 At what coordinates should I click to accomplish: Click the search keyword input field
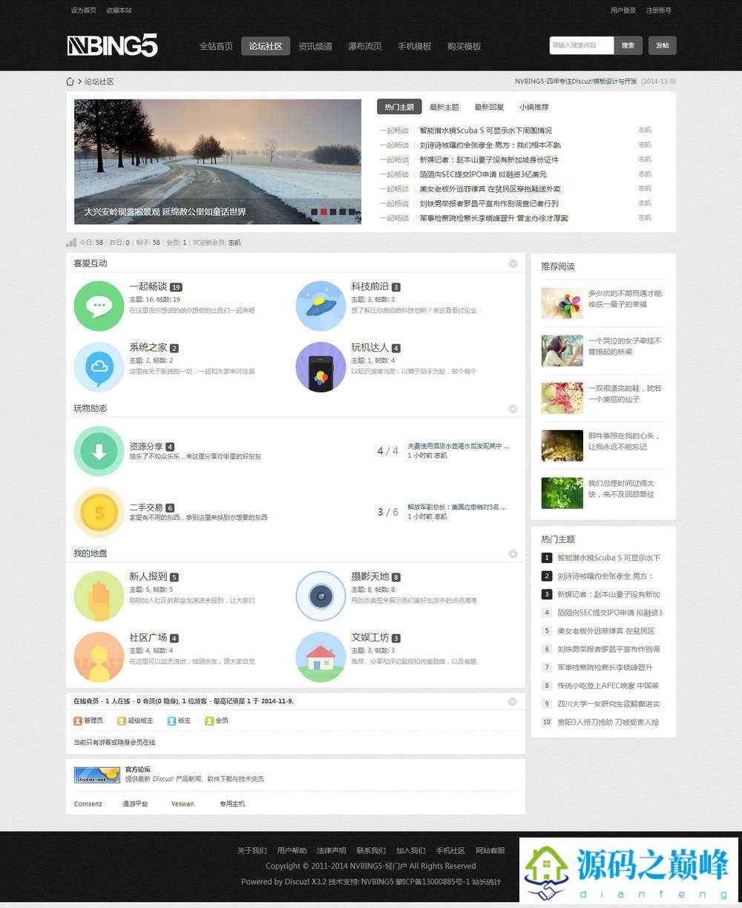tap(581, 45)
